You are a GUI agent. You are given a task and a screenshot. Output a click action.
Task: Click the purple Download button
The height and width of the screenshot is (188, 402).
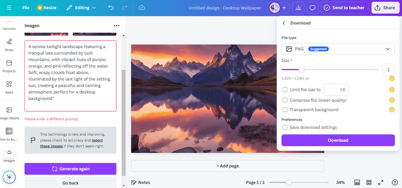pyautogui.click(x=338, y=140)
